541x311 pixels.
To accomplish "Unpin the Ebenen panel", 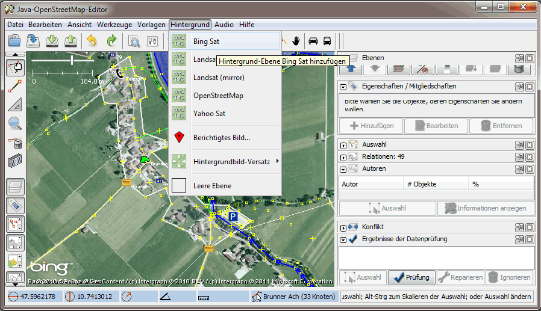I will (519, 58).
